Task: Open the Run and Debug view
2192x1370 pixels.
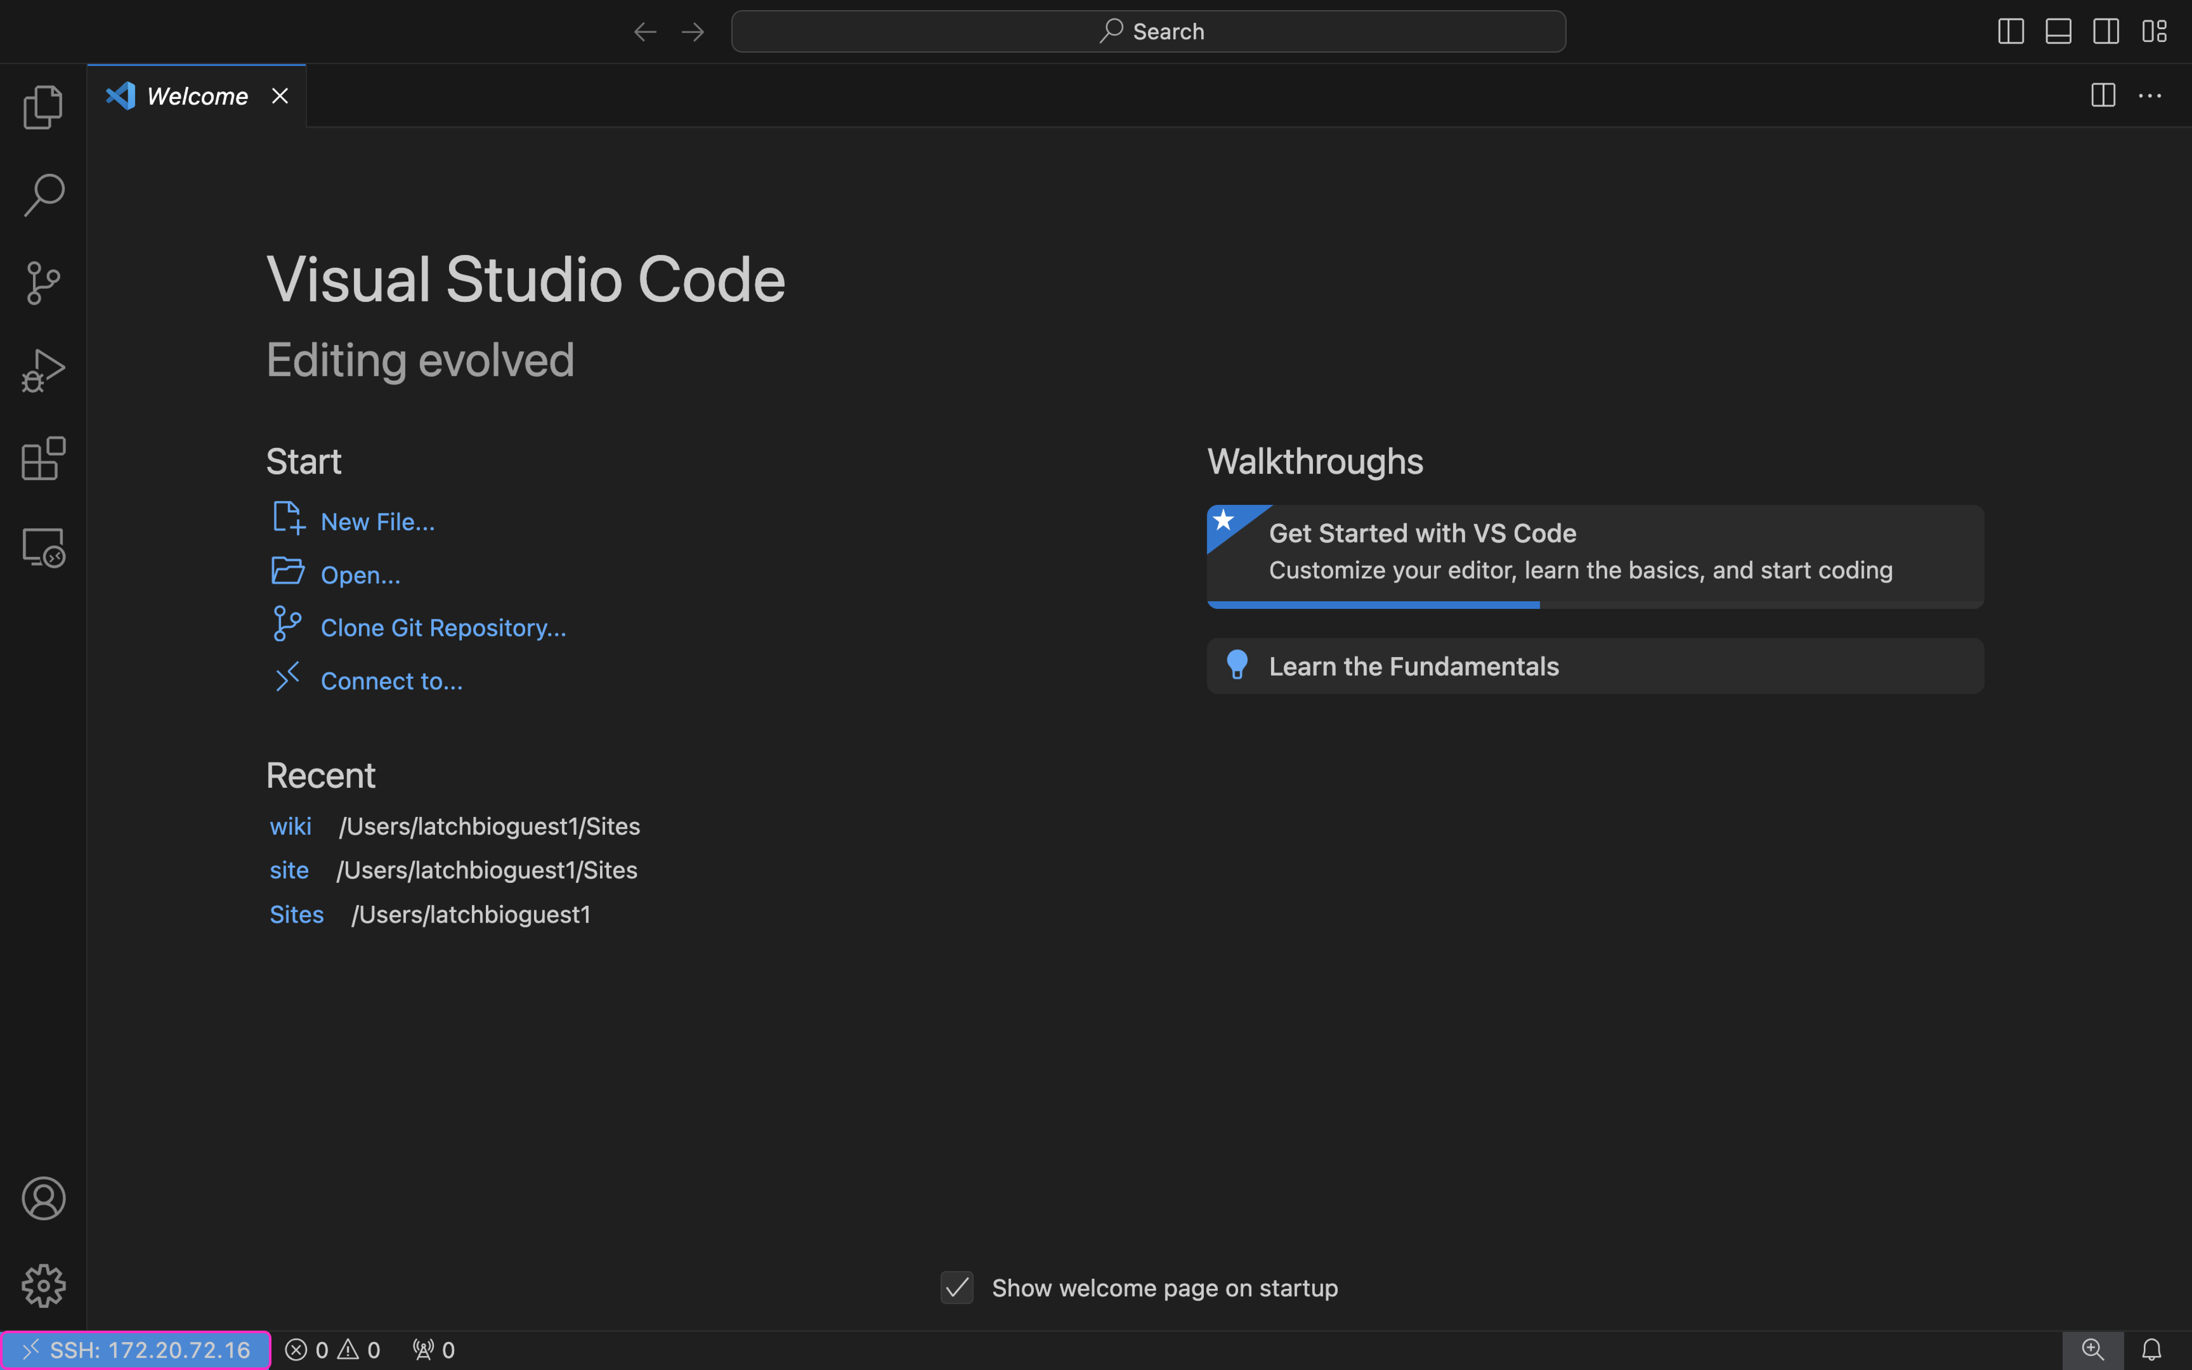Action: (44, 370)
